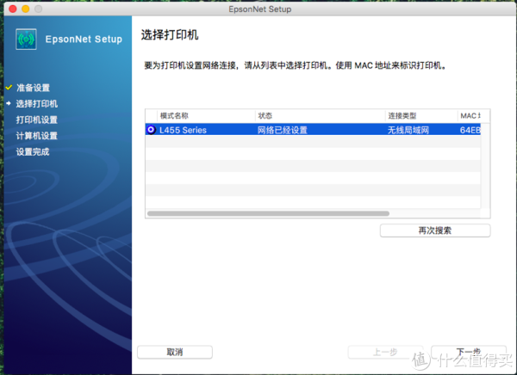The width and height of the screenshot is (517, 375).
Task: Click the EpsonNet Setup sidebar title text
Action: click(84, 40)
